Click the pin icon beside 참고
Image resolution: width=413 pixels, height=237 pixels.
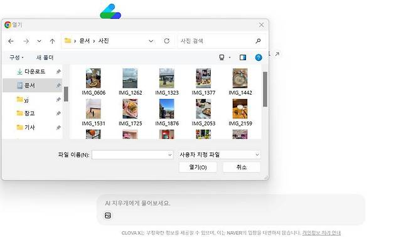point(58,113)
